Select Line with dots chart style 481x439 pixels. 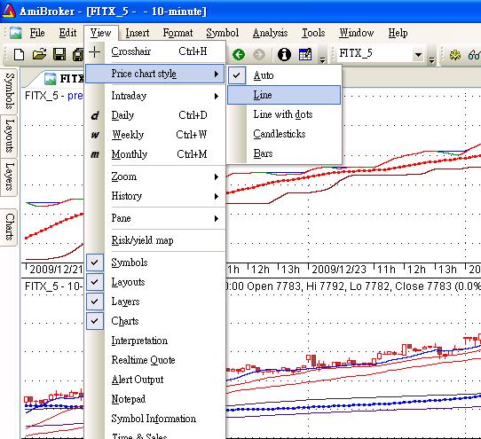pos(284,114)
